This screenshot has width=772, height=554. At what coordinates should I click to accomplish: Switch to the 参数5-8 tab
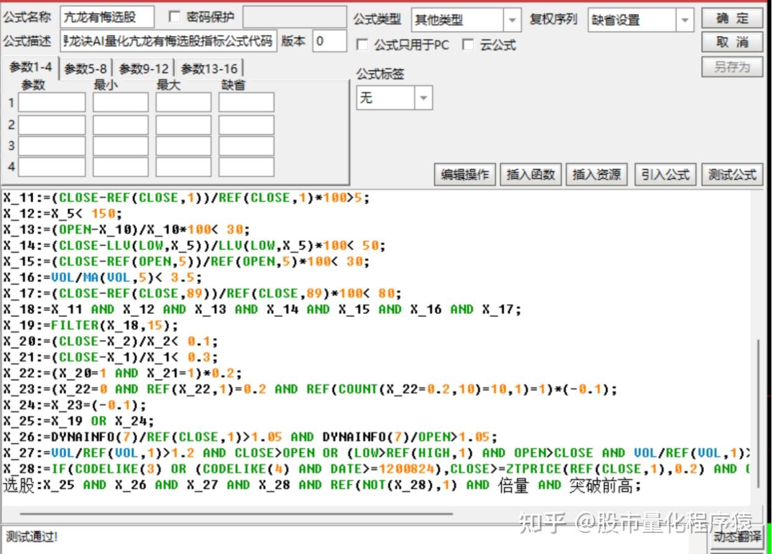86,69
